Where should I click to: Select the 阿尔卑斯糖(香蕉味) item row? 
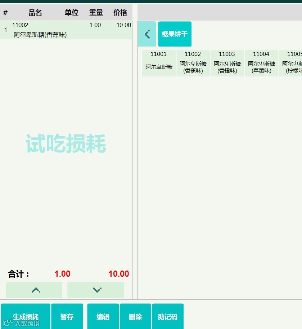65,30
